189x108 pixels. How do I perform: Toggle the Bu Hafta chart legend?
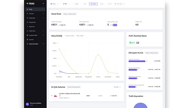(80, 36)
